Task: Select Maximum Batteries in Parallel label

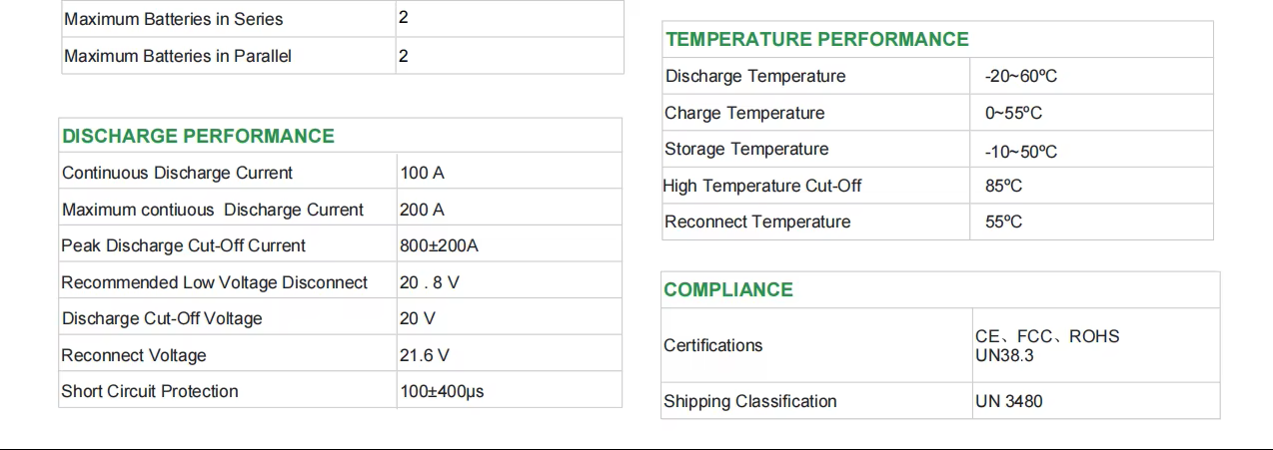Action: coord(178,56)
